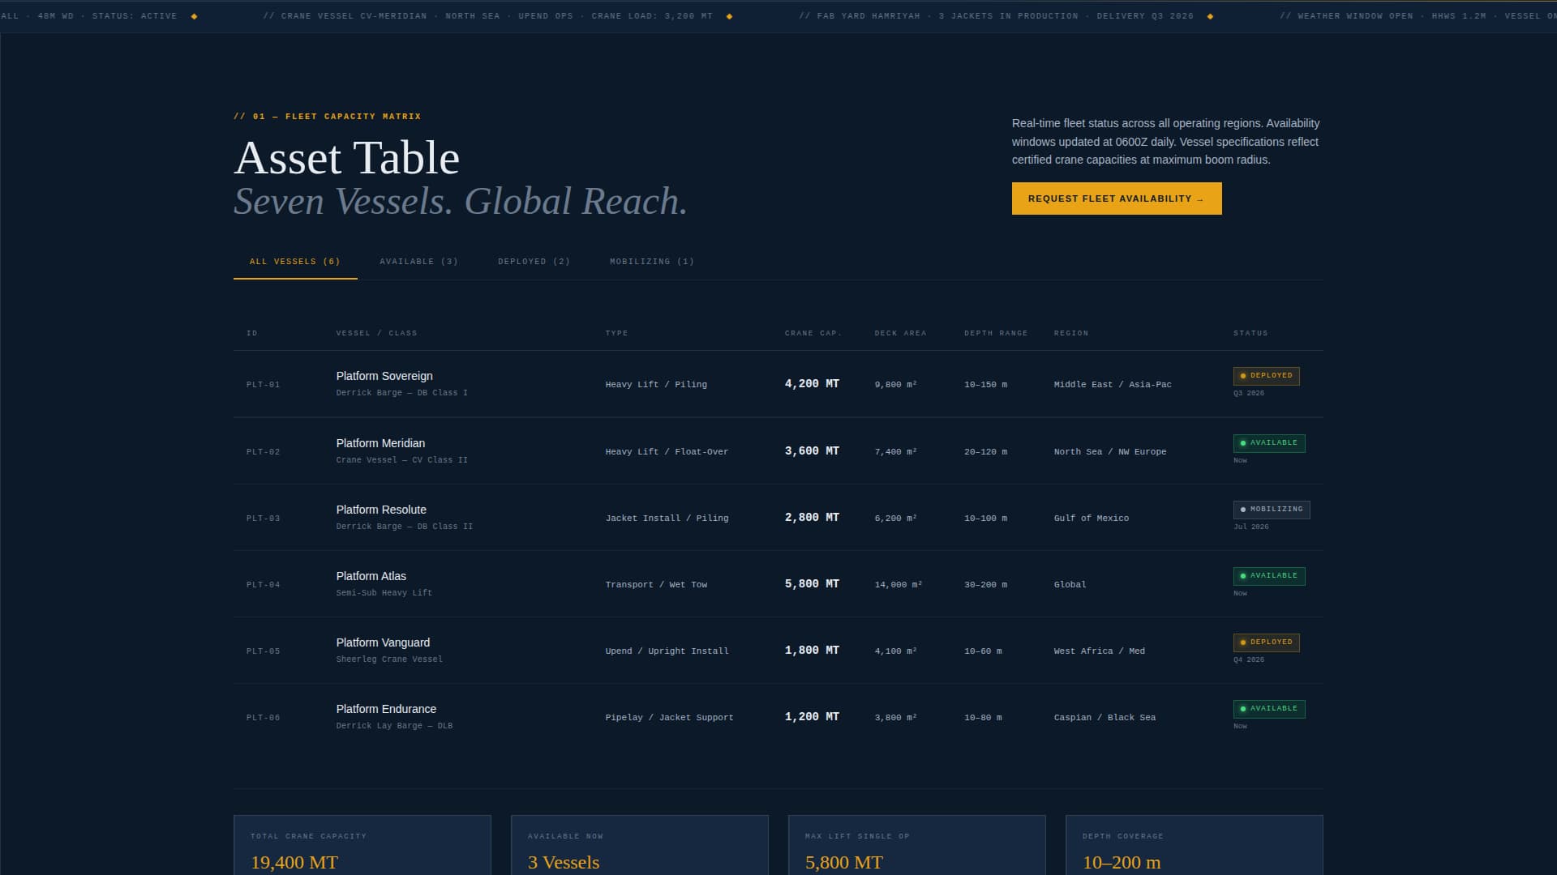Select the Platform Sovereign vessel name
The width and height of the screenshot is (1557, 875).
click(x=384, y=376)
